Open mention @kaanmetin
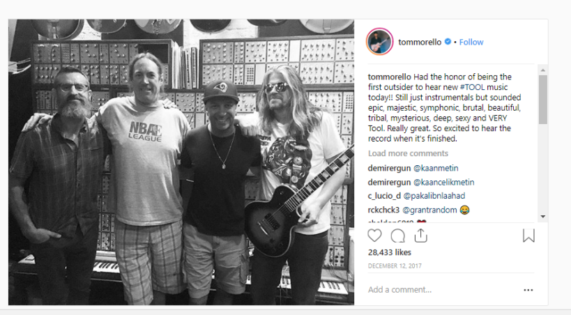The height and width of the screenshot is (315, 571). click(436, 168)
